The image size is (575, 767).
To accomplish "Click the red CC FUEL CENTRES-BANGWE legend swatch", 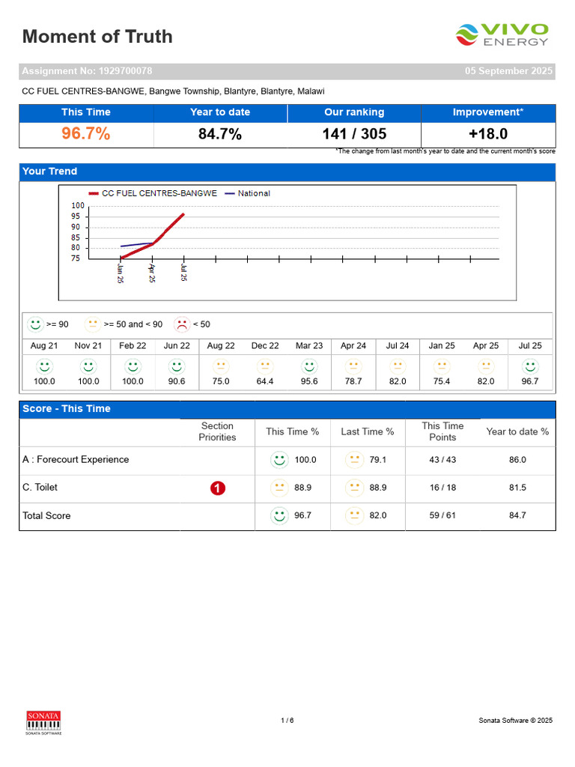I will point(94,193).
